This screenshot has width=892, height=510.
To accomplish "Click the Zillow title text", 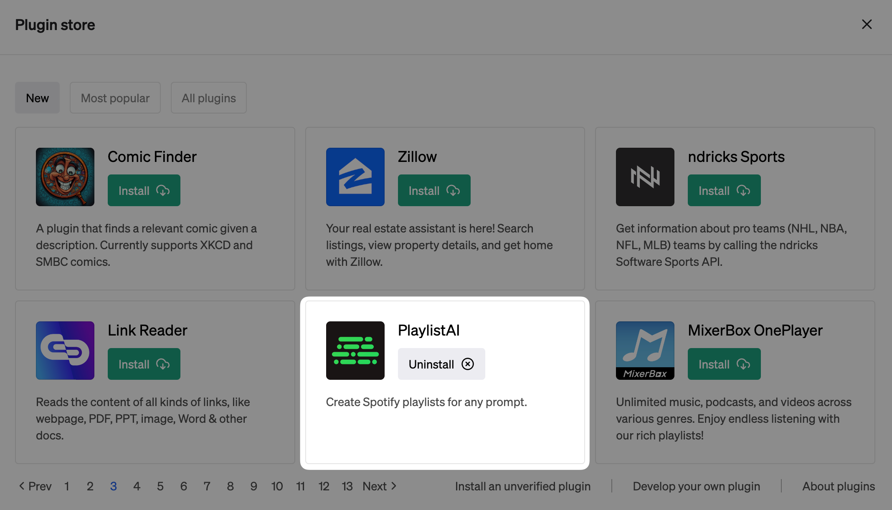I will click(x=417, y=157).
